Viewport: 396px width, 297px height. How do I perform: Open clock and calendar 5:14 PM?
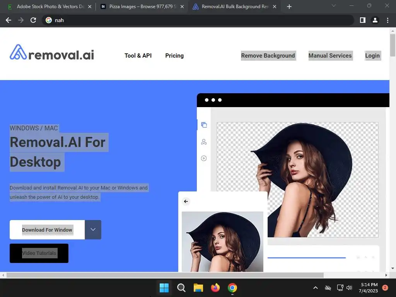368,288
